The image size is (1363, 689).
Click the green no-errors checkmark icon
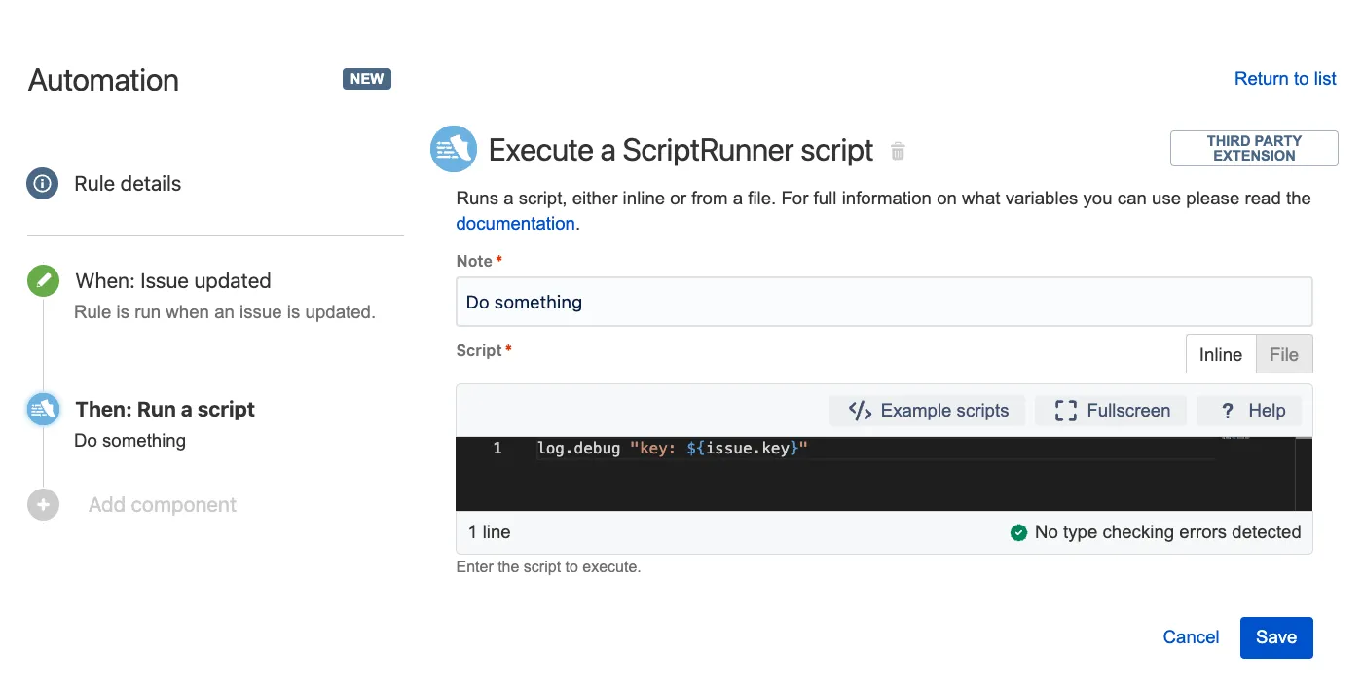coord(1018,532)
